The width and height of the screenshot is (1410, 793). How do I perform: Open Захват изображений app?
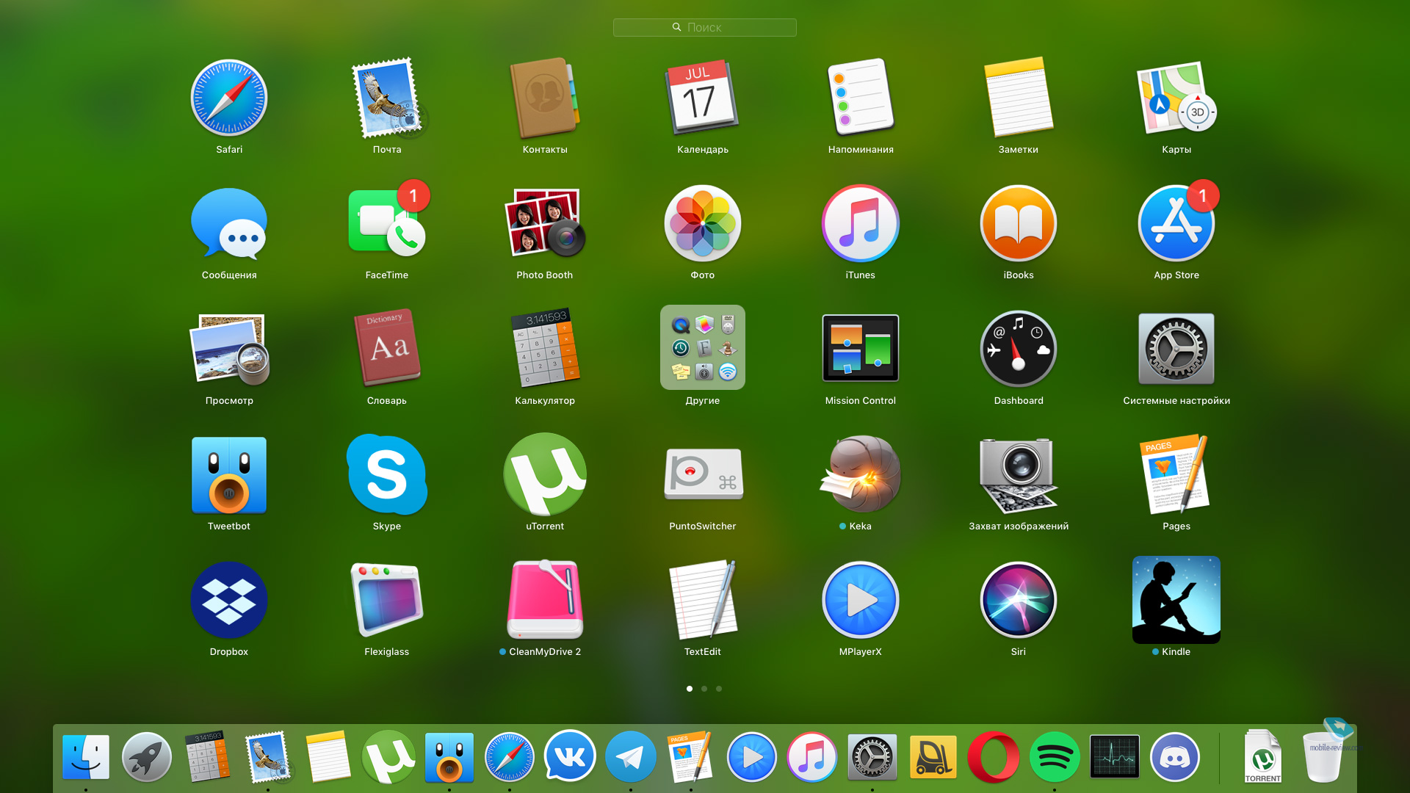pos(1019,474)
